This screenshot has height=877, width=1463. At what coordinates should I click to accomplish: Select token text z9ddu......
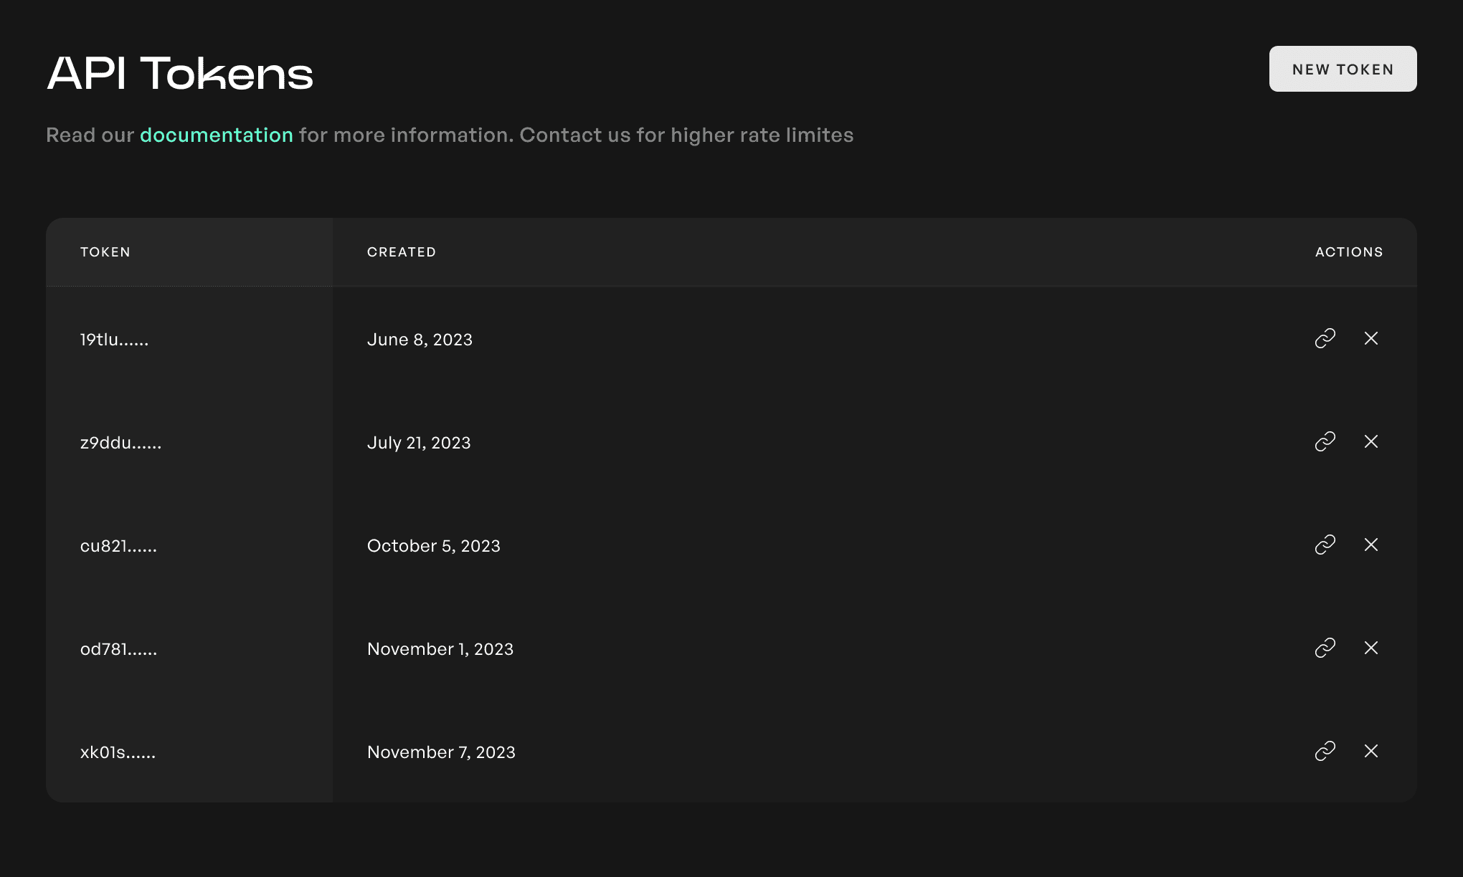coord(120,443)
